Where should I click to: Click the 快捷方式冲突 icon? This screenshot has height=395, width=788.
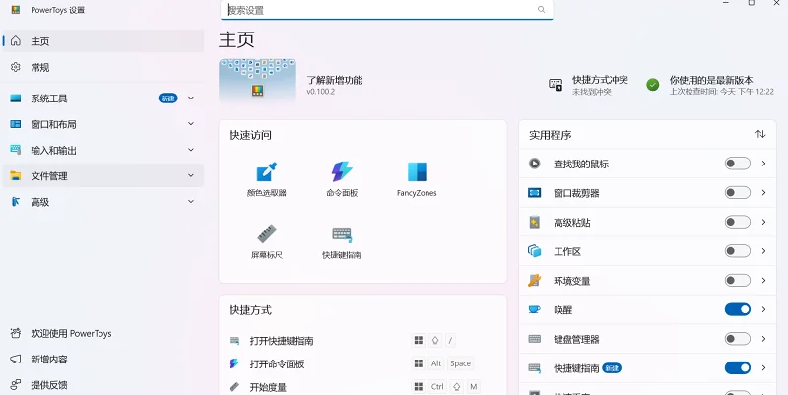(556, 85)
